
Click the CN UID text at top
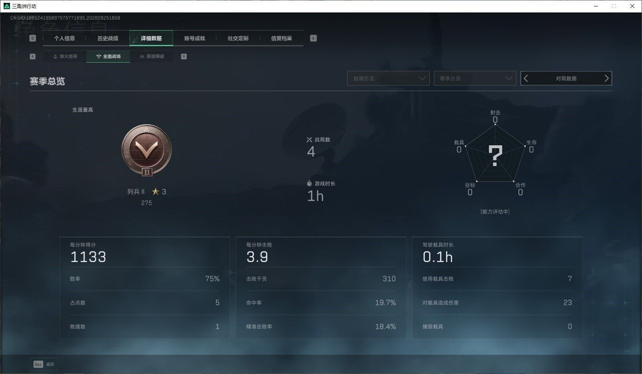click(65, 18)
